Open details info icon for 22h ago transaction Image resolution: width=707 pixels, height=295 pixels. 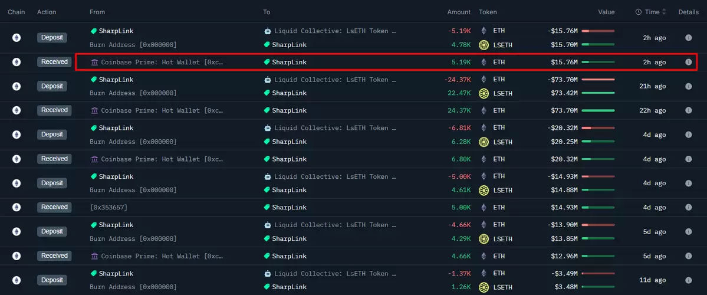click(x=688, y=110)
